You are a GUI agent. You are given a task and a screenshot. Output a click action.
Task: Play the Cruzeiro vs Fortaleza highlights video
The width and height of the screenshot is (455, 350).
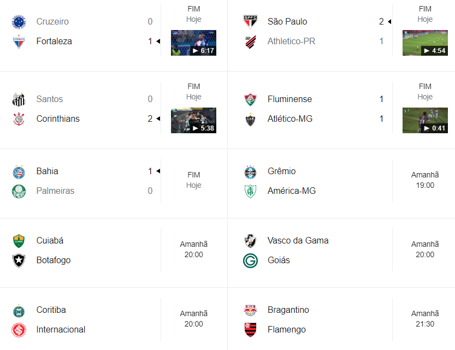(x=193, y=43)
